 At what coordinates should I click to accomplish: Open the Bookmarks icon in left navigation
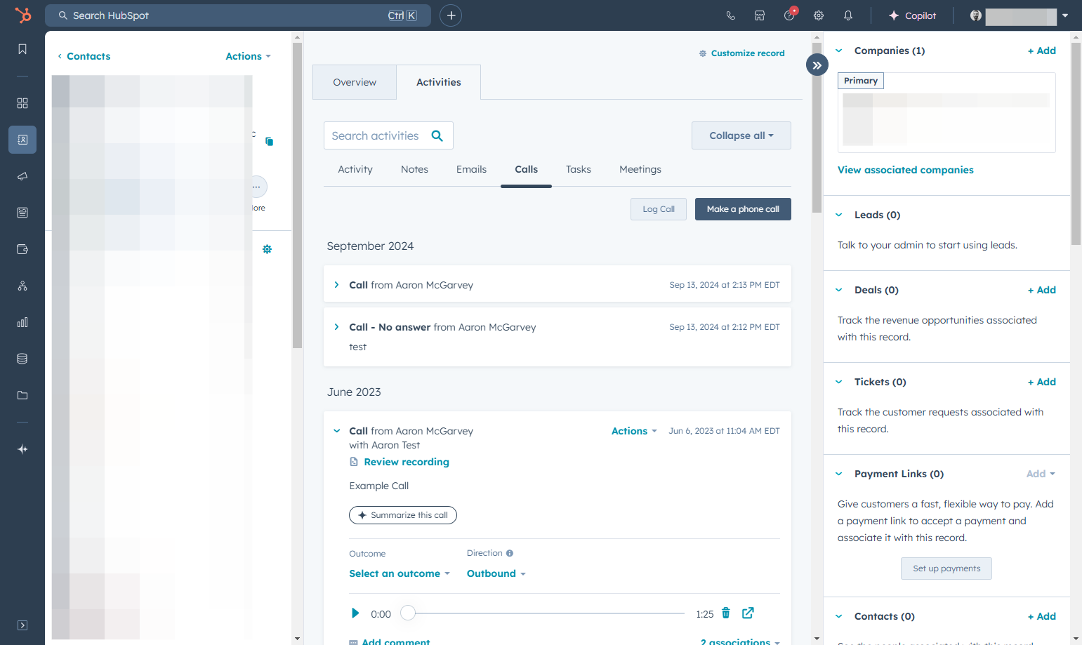[22, 49]
